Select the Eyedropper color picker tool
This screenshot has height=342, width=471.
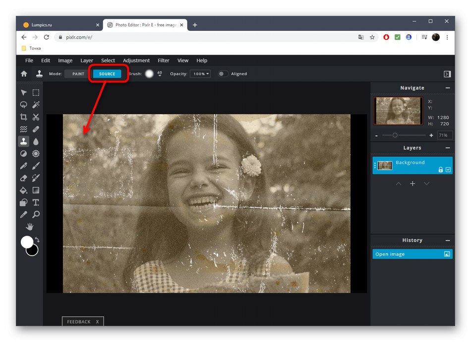pyautogui.click(x=24, y=214)
